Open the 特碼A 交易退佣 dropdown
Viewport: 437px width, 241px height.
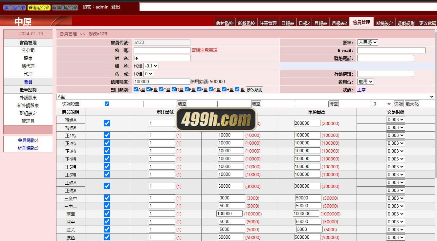coord(395,120)
